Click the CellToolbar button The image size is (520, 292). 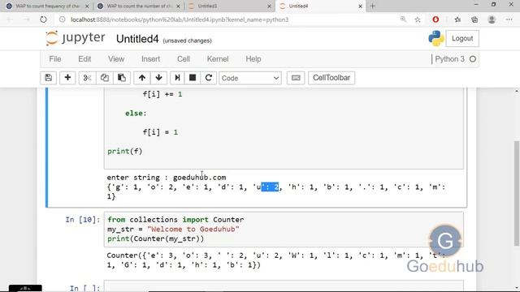point(331,78)
